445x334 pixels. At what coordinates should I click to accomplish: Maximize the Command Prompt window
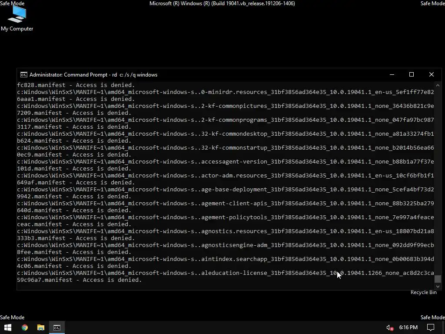(412, 74)
